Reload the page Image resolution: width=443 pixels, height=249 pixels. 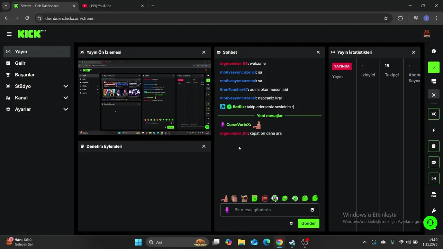(27, 18)
